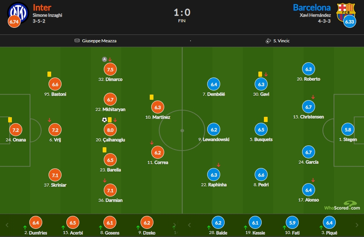This screenshot has width=364, height=237.
Task: Click the goal ball icon above Çalhanoglu
Action: tap(105, 120)
